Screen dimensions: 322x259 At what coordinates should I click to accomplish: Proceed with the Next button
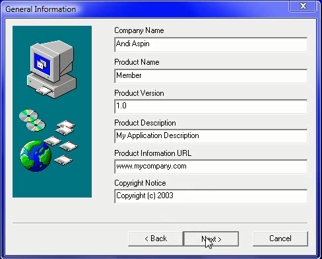click(211, 239)
